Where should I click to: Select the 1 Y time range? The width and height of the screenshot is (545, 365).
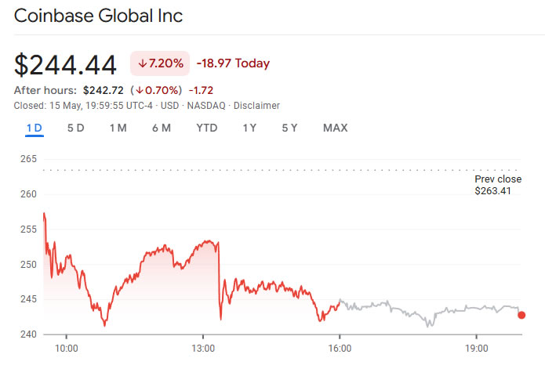pos(249,128)
